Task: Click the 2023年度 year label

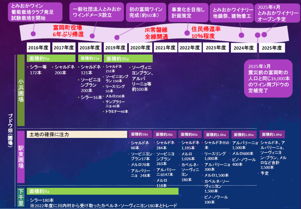Action: 216,47
